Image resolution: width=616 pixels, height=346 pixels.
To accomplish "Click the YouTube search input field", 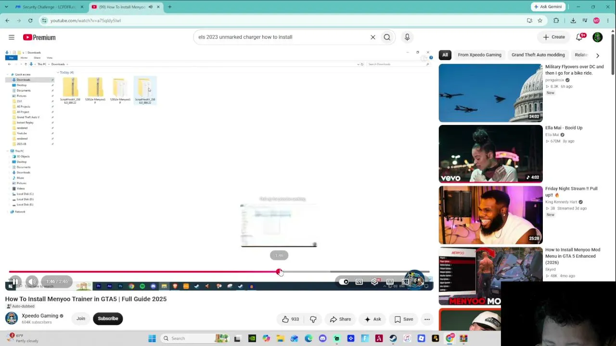I will click(x=282, y=37).
